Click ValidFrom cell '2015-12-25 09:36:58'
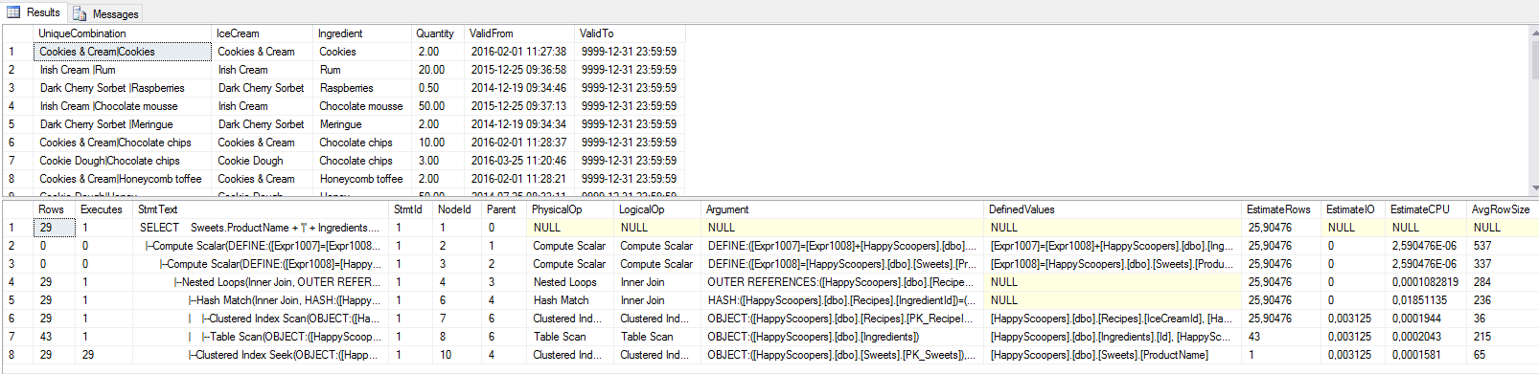This screenshot has height=374, width=1539. [520, 70]
